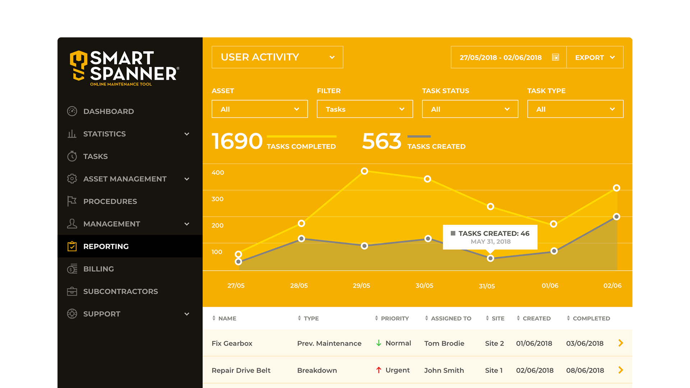The width and height of the screenshot is (690, 388).
Task: Toggle the Completed column sort order
Action: point(568,318)
